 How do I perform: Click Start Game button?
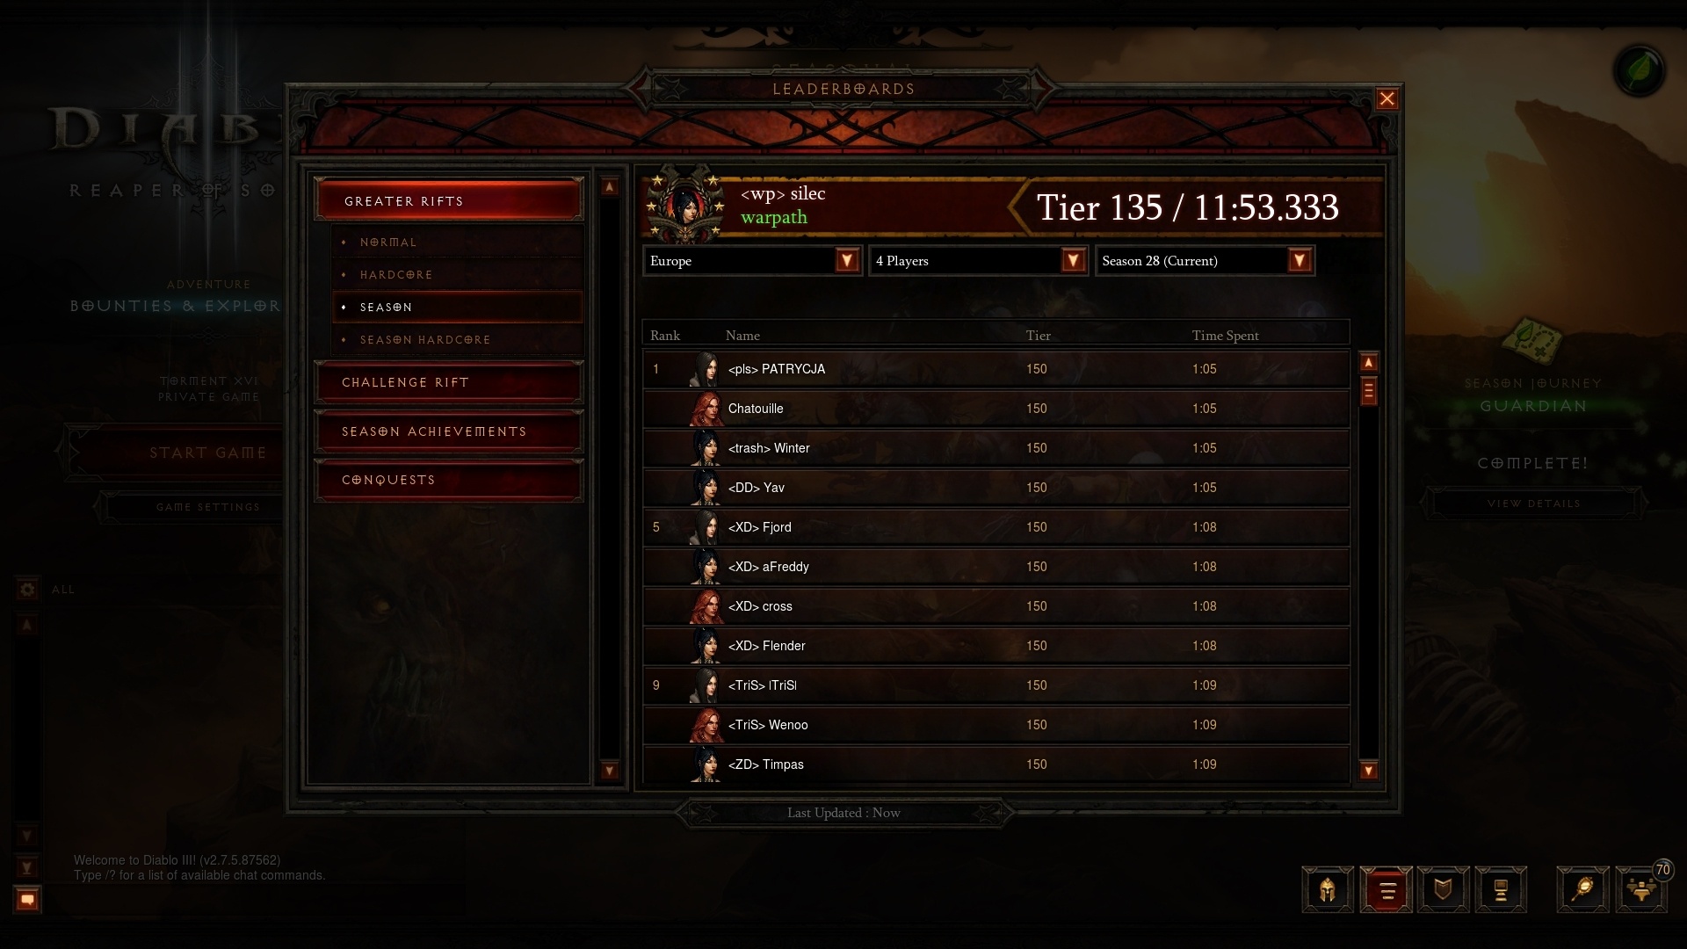pos(206,452)
